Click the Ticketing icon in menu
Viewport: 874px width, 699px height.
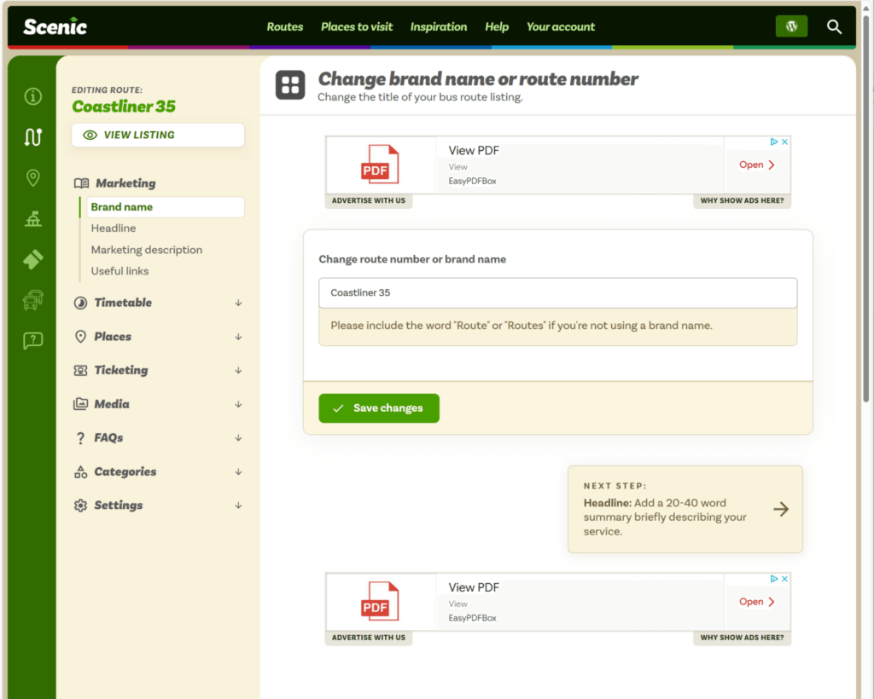[x=81, y=370]
